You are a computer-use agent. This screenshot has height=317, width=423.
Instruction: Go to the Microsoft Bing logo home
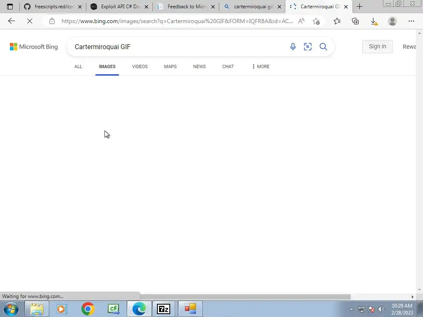[x=34, y=47]
